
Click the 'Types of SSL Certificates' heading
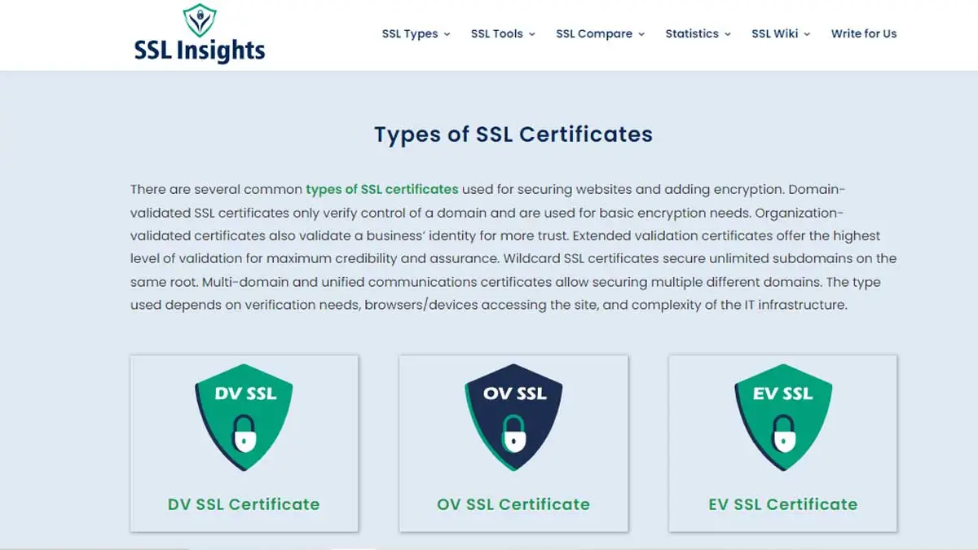[513, 134]
